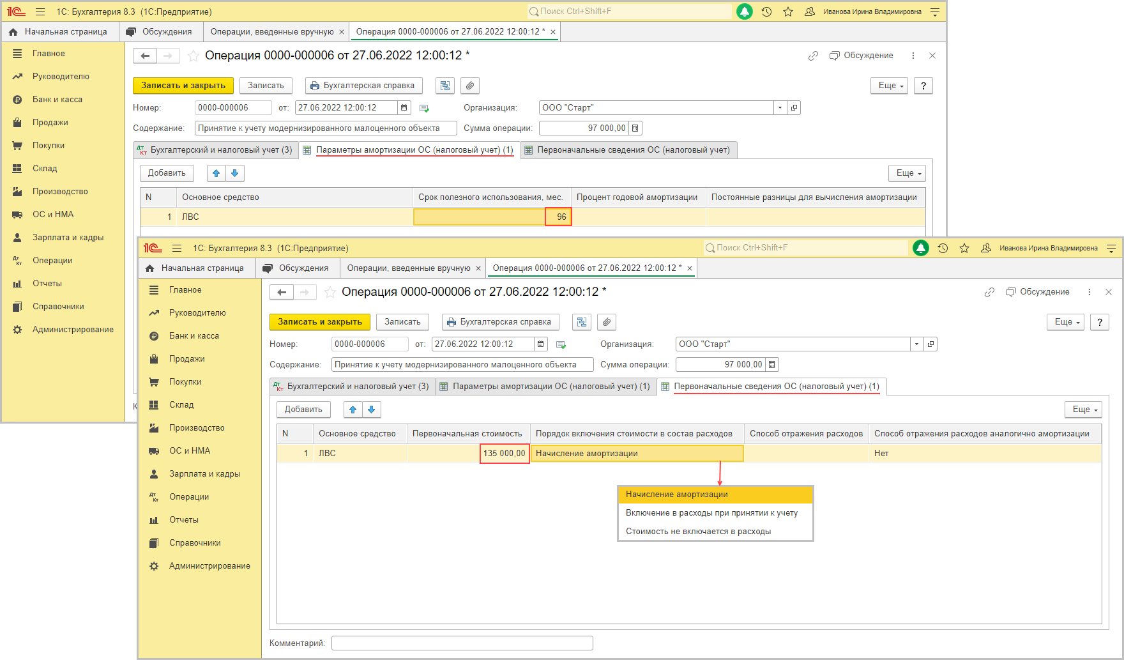The width and height of the screenshot is (1124, 660).
Task: Choose 'Включение в расходы при принятии к учету'
Action: point(715,513)
